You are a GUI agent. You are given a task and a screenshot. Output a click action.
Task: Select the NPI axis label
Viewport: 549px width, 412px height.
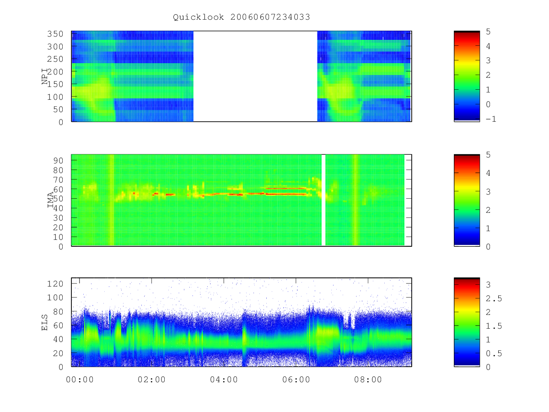(45, 76)
